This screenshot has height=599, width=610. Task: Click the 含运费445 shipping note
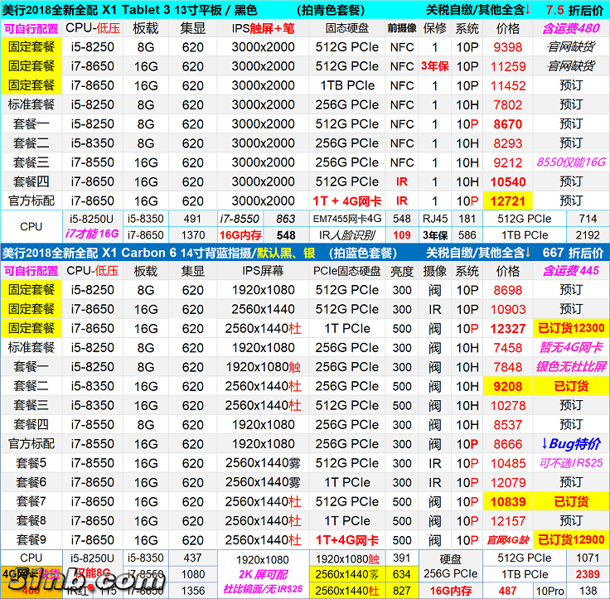tap(570, 271)
